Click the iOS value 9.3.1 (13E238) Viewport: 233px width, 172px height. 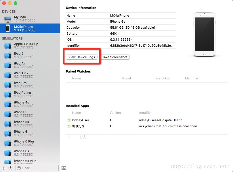tap(121, 40)
